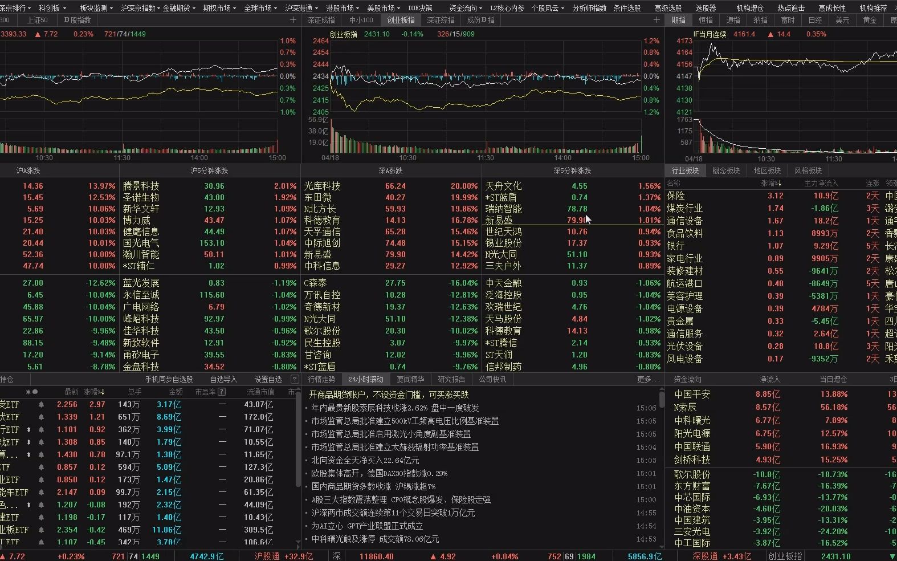The height and width of the screenshot is (561, 897).
Task: Click green down triangle at status bar end
Action: (892, 556)
